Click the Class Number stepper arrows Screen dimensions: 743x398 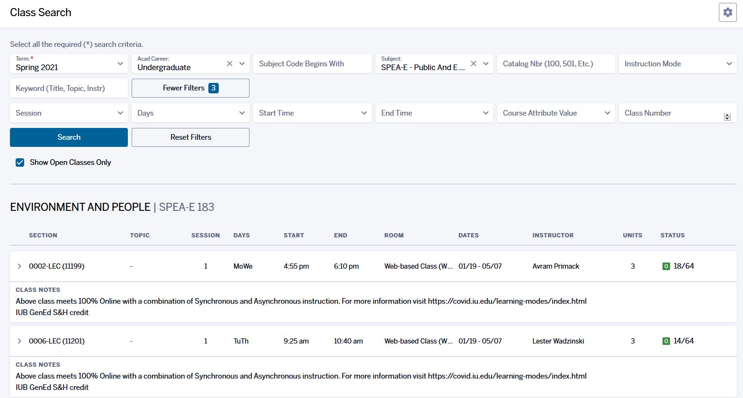pyautogui.click(x=727, y=117)
